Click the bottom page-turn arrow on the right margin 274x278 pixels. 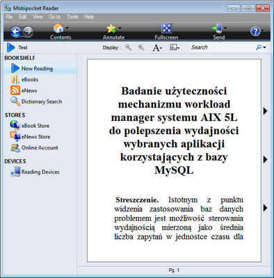pos(265,208)
